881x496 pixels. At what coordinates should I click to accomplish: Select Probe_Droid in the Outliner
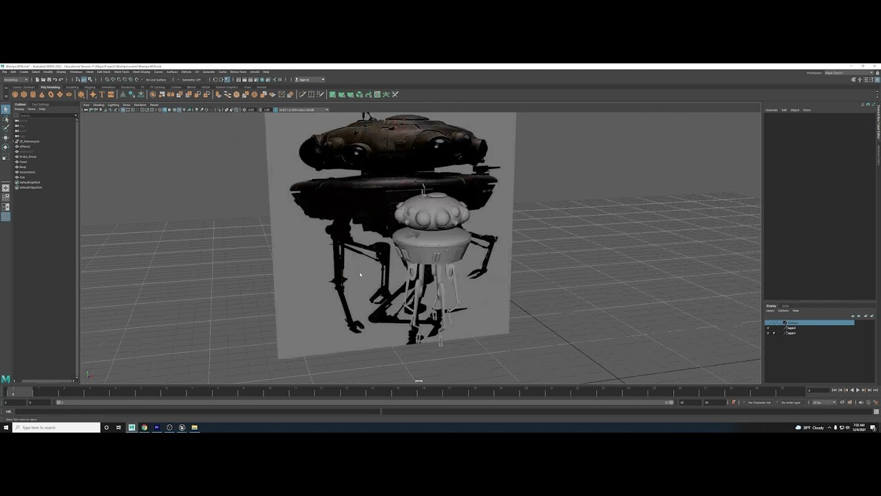pyautogui.click(x=29, y=157)
